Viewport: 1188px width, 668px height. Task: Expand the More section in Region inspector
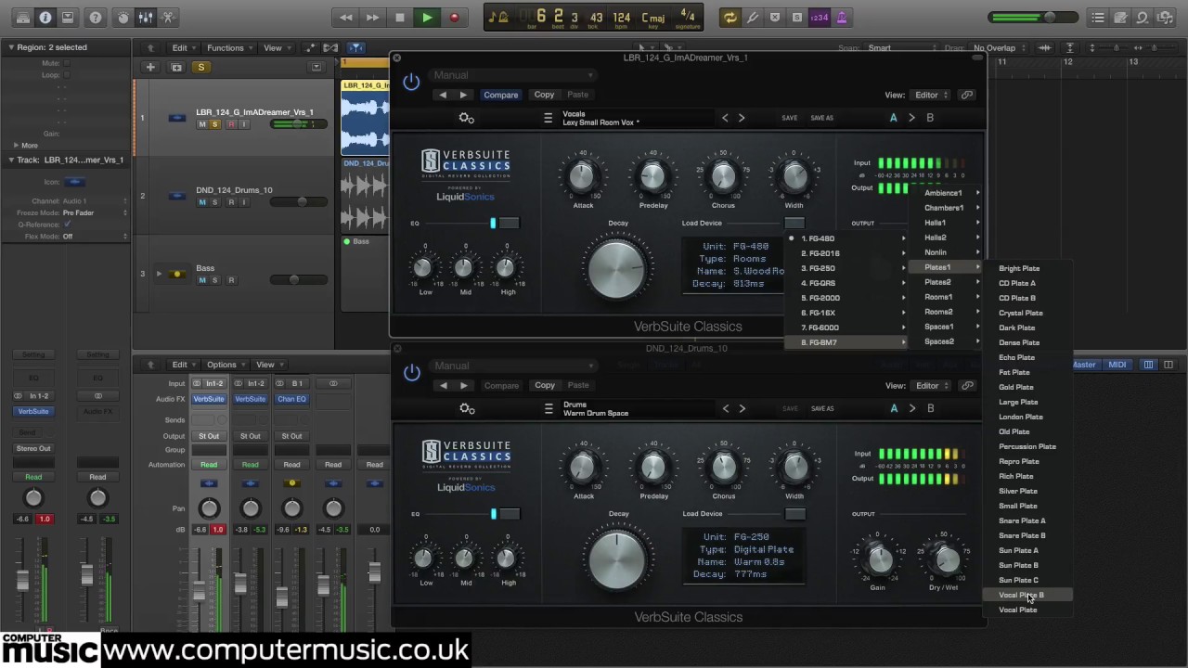[16, 146]
